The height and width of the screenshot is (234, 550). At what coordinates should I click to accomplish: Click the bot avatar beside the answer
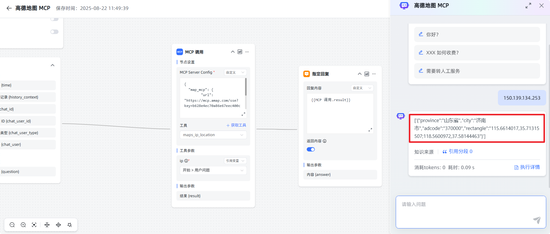pos(401,116)
